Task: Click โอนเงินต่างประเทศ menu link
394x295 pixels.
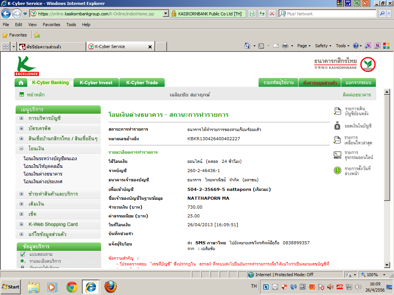Action: 43,181
